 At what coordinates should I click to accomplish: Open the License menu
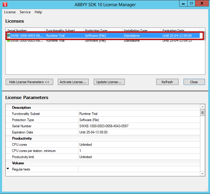(10, 12)
